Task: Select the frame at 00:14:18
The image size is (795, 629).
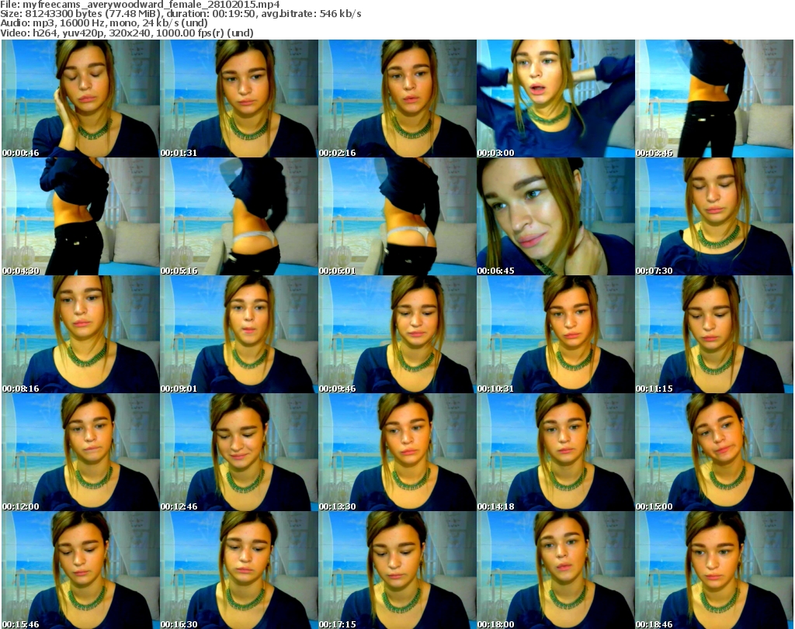Action: [555, 452]
